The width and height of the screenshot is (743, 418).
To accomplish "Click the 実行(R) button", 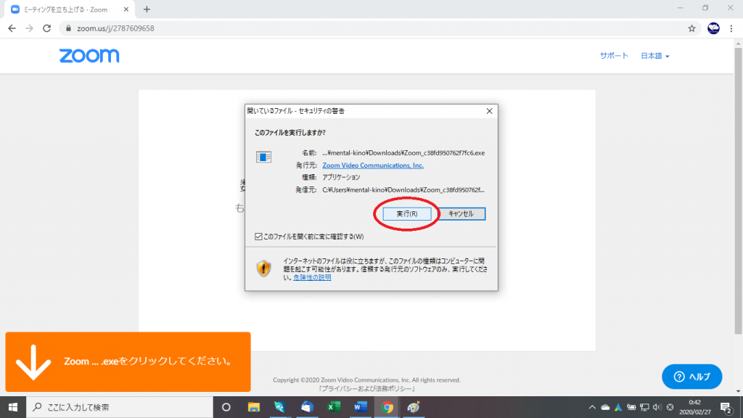I will [x=407, y=214].
